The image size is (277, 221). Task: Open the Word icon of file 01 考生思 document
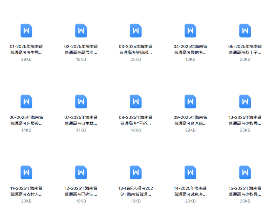coord(26,31)
